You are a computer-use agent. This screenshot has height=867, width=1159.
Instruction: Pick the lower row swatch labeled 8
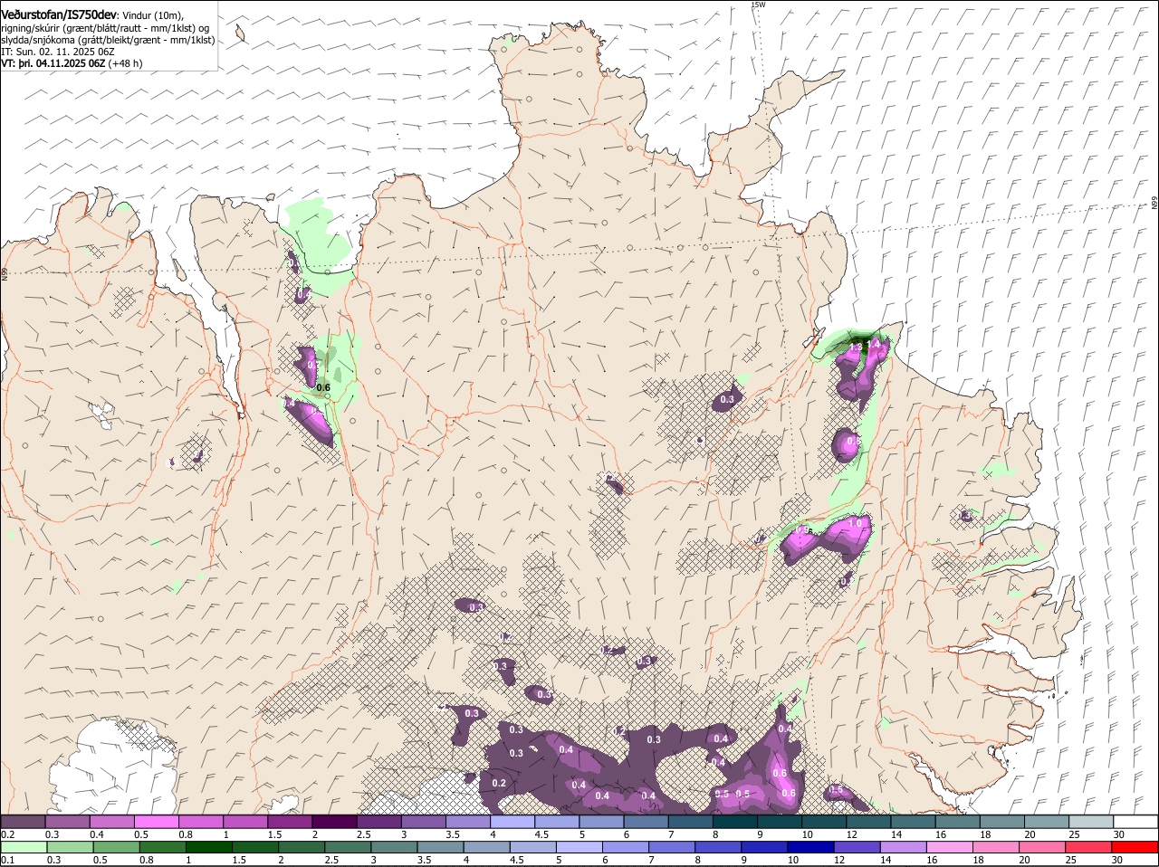pos(717,847)
